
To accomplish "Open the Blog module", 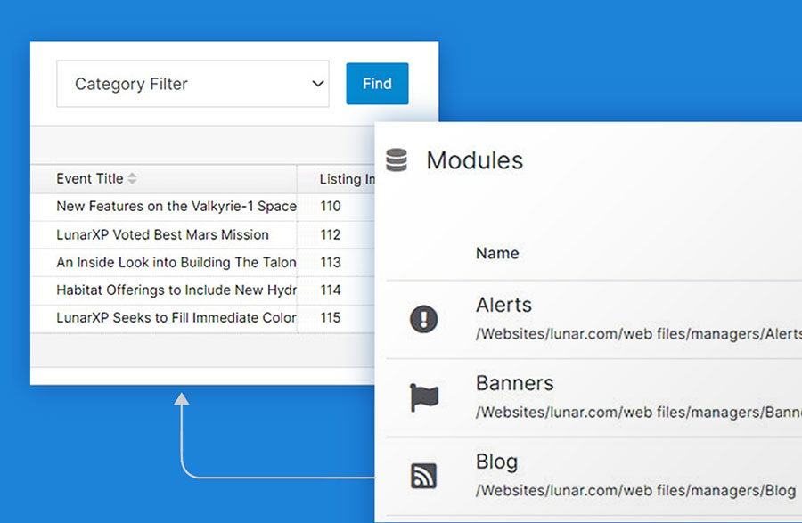I will pos(497,462).
